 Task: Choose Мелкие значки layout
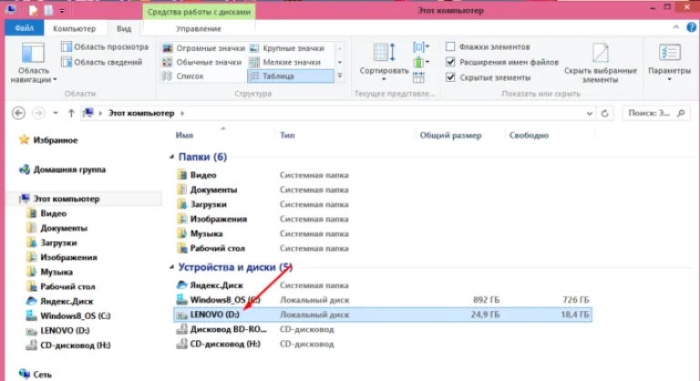pos(284,62)
